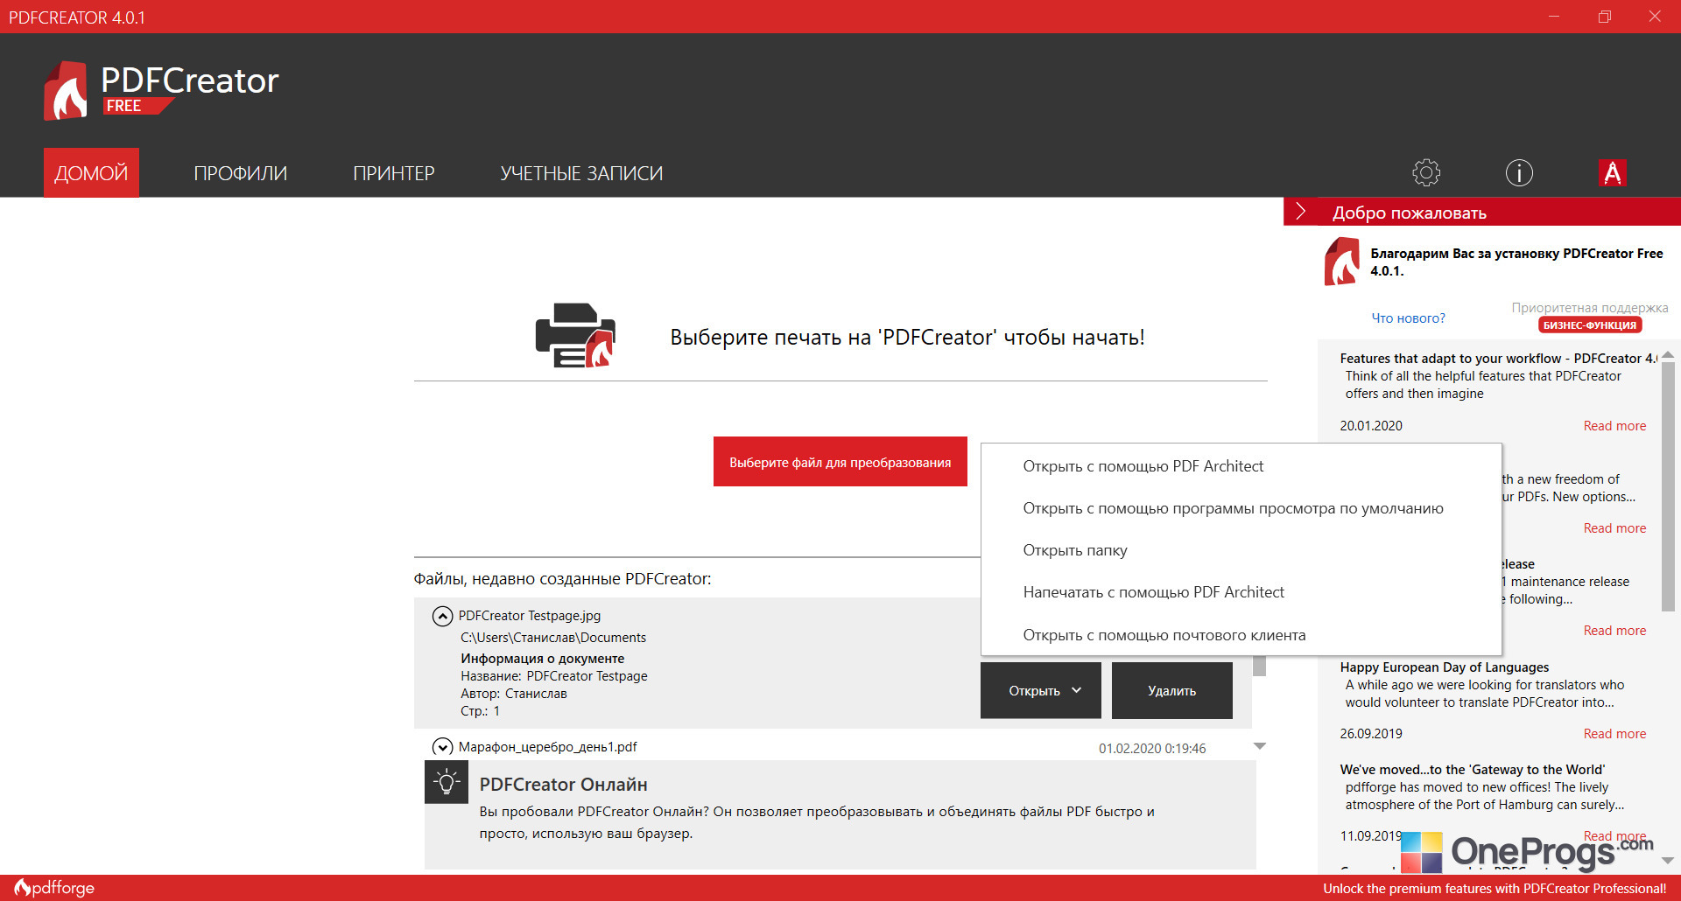Open the Открыть dropdown button
The image size is (1681, 901).
(1041, 690)
